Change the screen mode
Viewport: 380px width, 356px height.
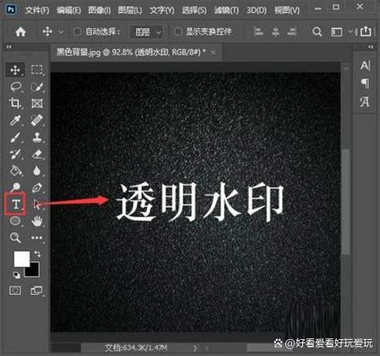tap(36, 291)
